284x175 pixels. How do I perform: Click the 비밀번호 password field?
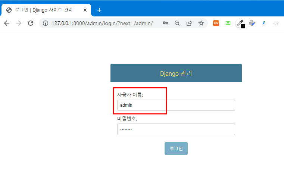(176, 129)
